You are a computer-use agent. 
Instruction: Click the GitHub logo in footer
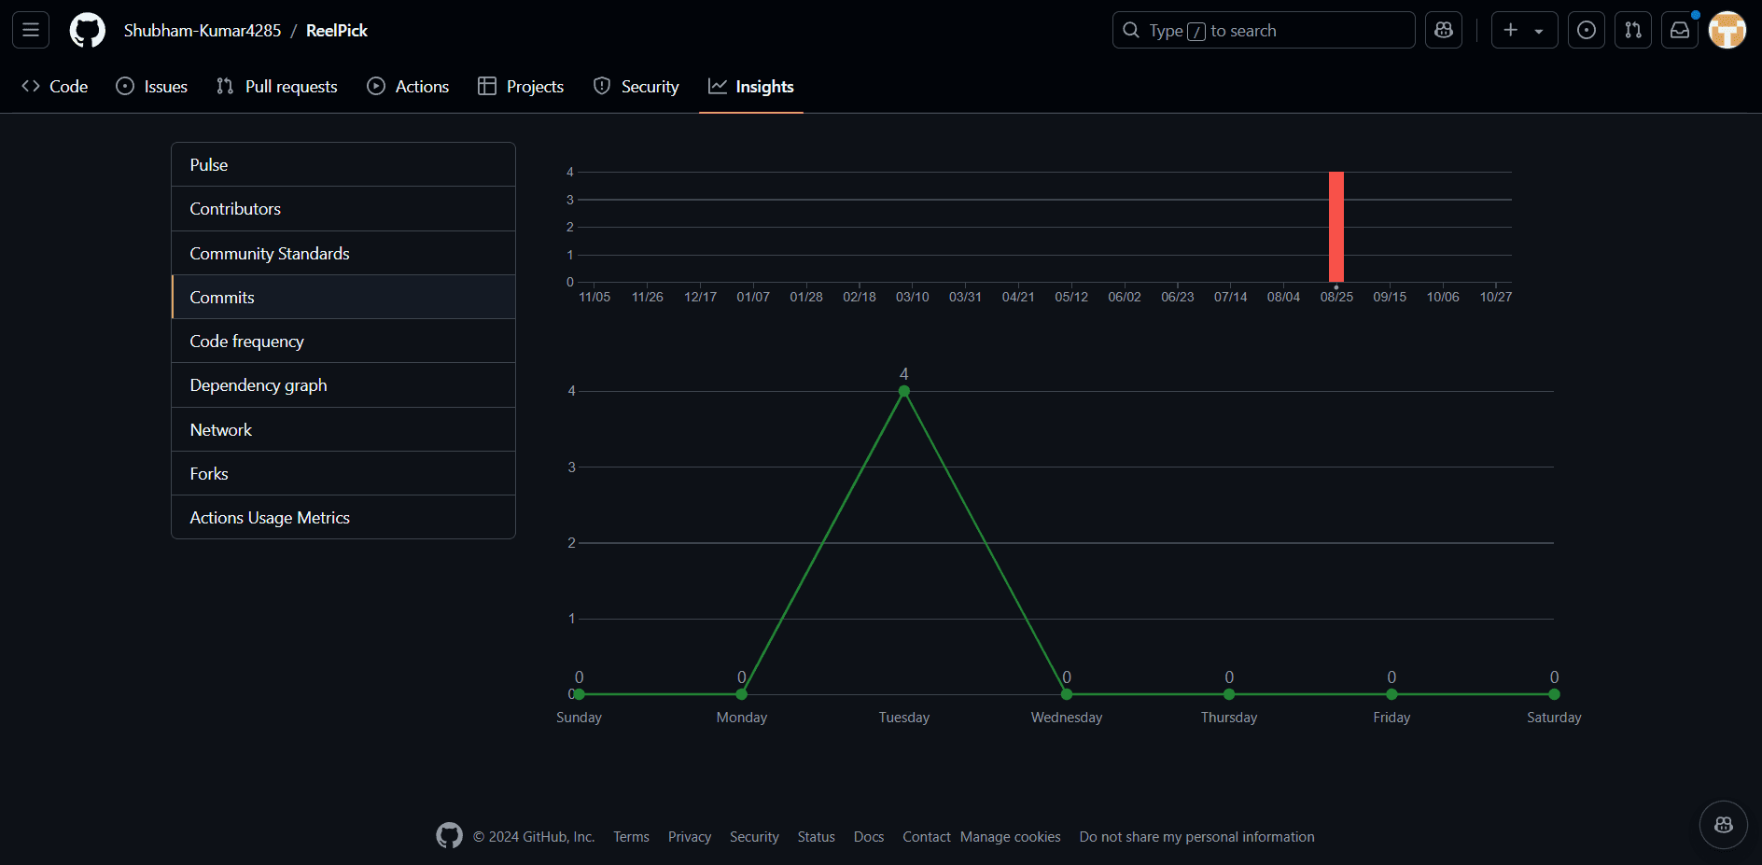449,836
